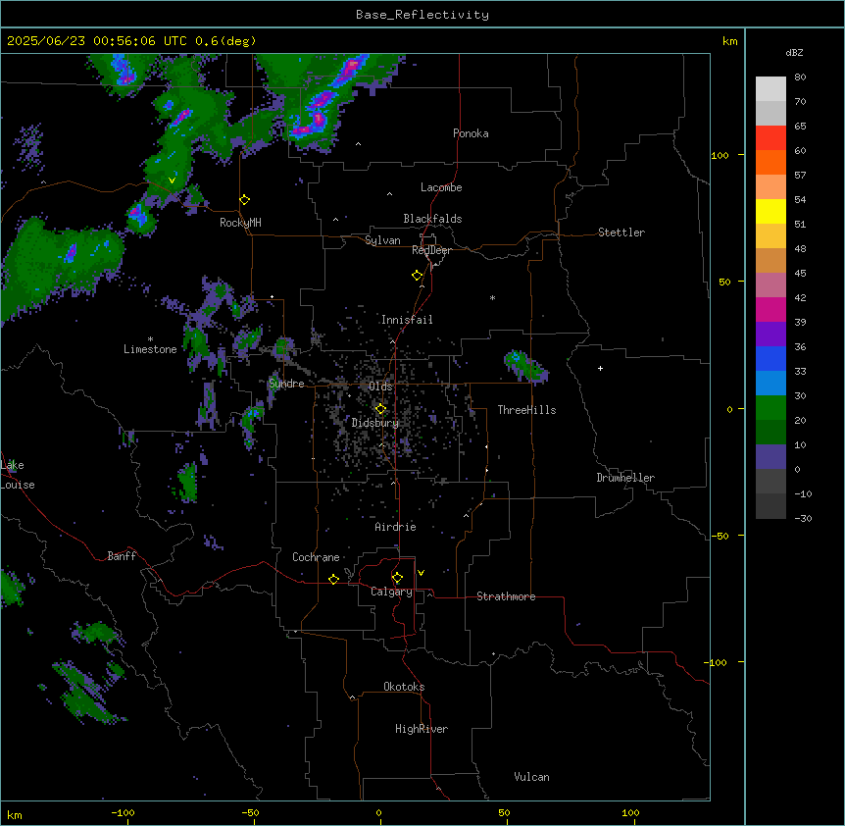Select the 100 tick label on right axis

[x=720, y=155]
